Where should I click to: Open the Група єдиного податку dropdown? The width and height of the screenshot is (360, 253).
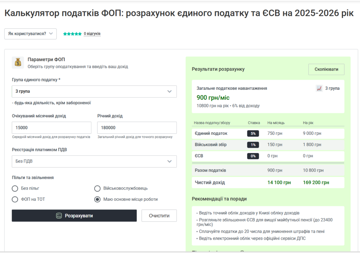tap(94, 92)
